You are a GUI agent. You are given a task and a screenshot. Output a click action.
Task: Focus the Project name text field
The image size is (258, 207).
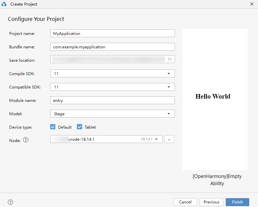(112, 33)
